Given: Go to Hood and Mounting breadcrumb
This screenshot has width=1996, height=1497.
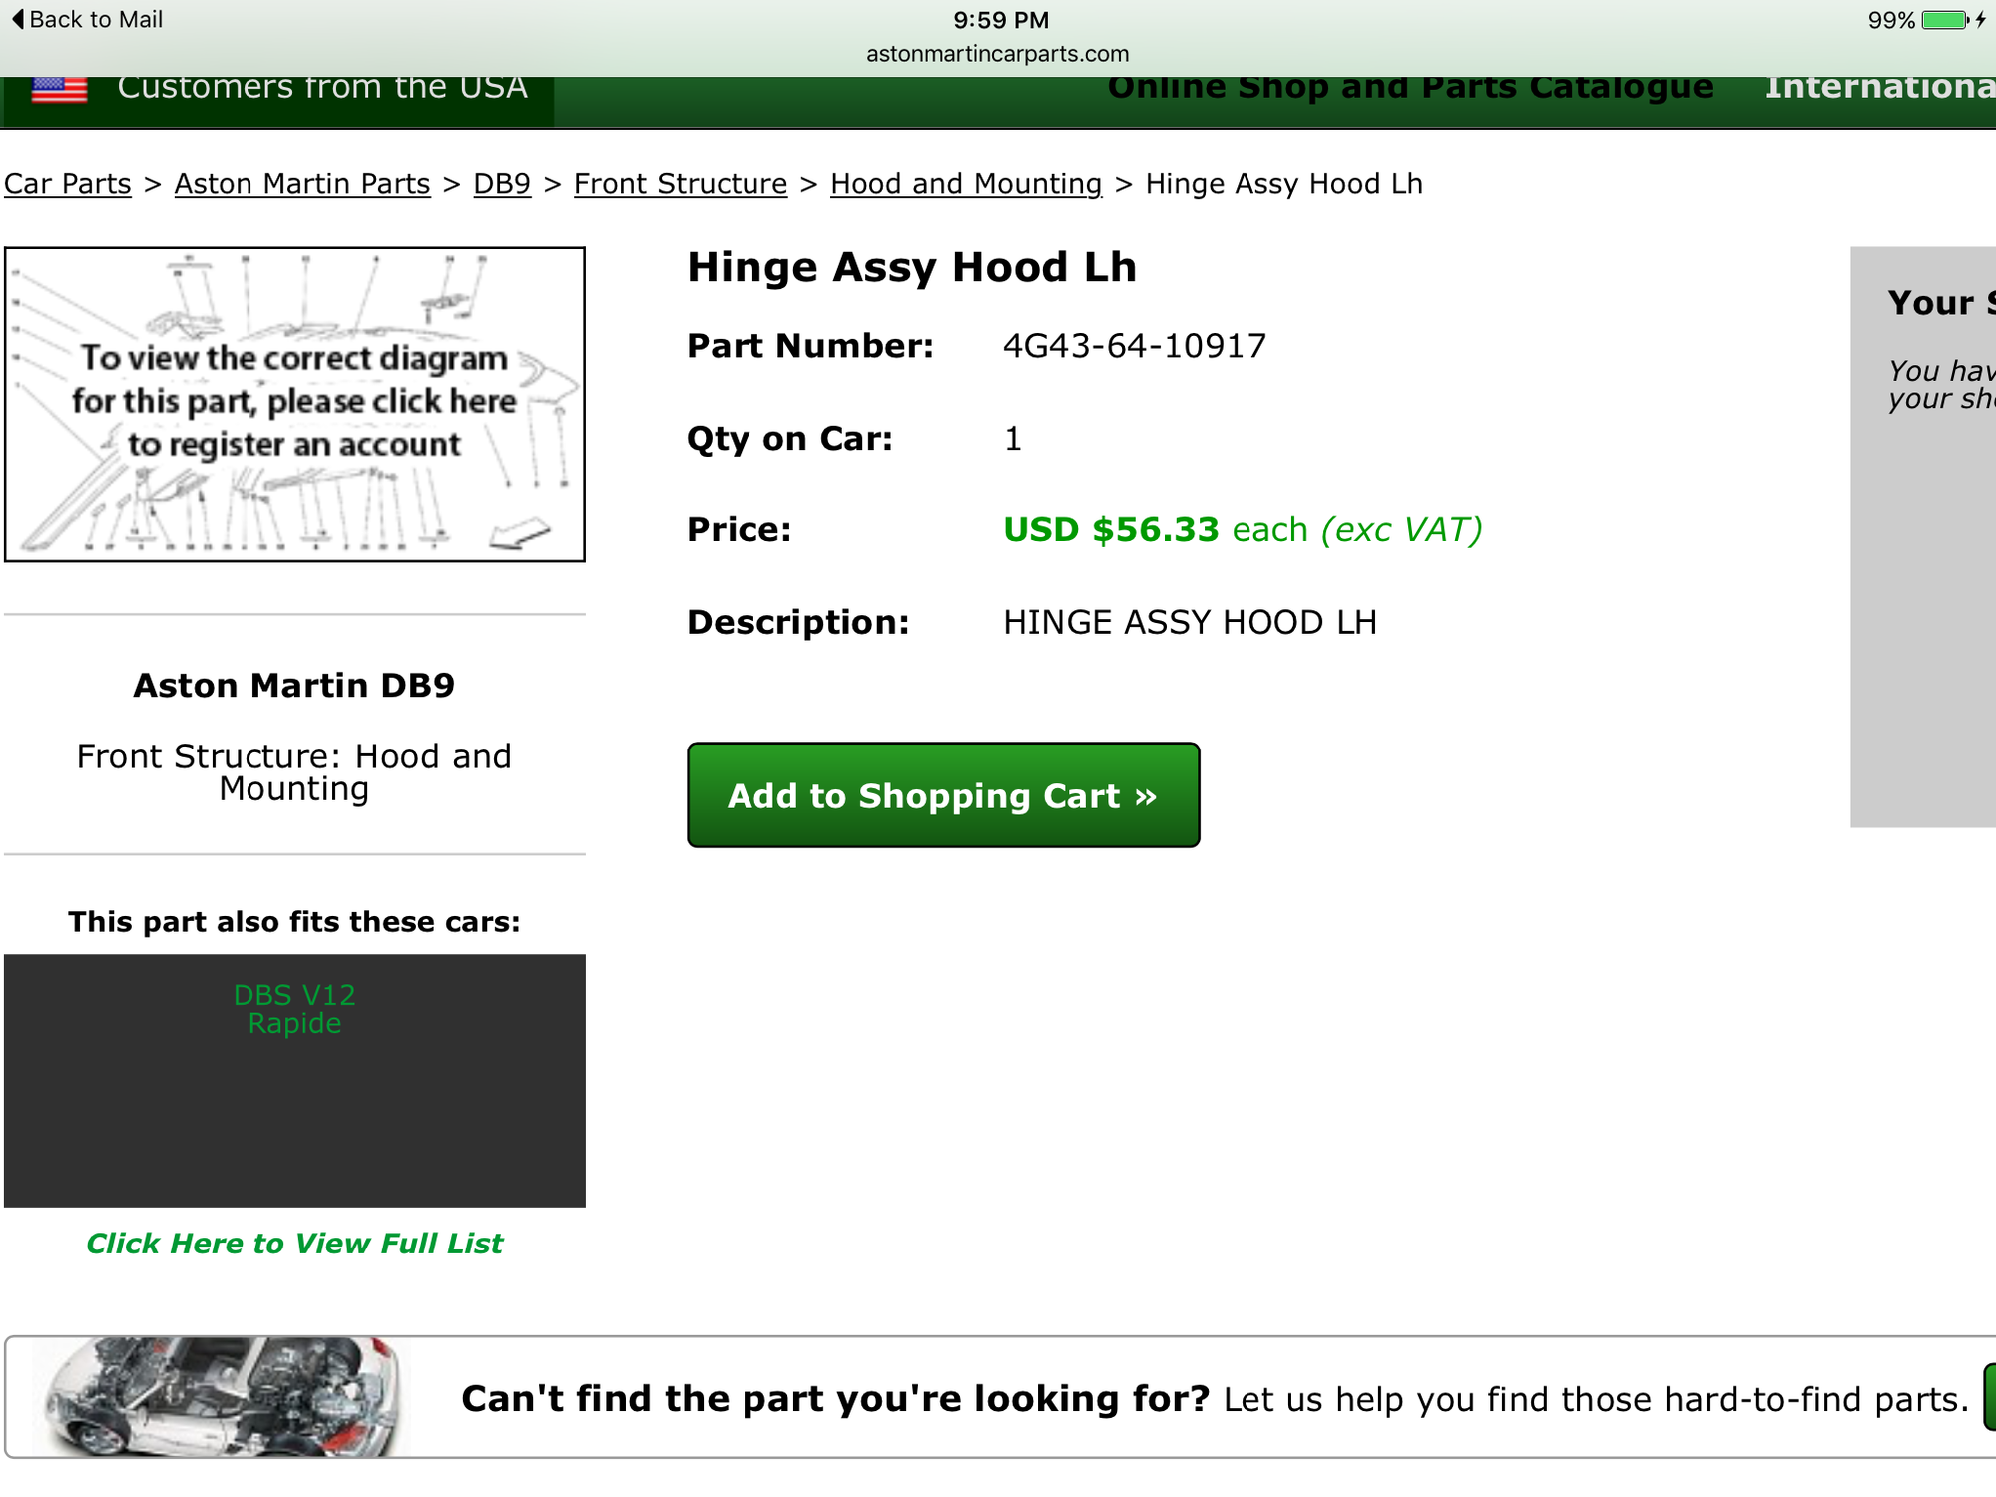Looking at the screenshot, I should (966, 184).
